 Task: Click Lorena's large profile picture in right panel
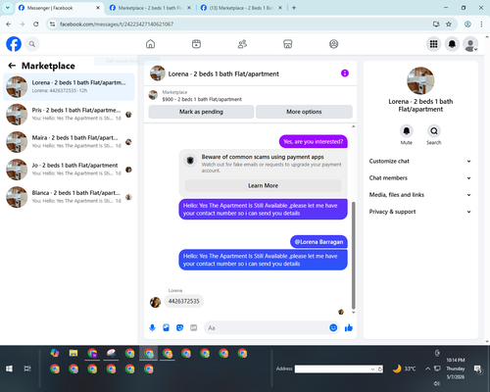[x=420, y=80]
